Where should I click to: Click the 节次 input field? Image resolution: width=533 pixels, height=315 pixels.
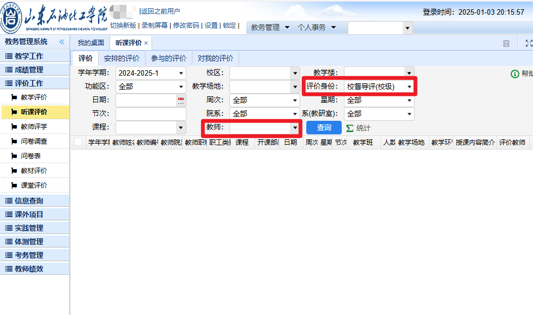pyautogui.click(x=150, y=114)
